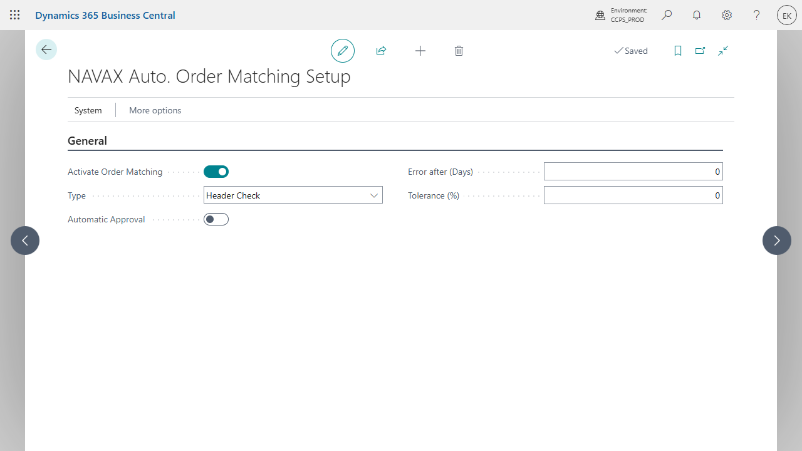Open the app launcher waffle menu
The height and width of the screenshot is (451, 802).
[x=15, y=15]
